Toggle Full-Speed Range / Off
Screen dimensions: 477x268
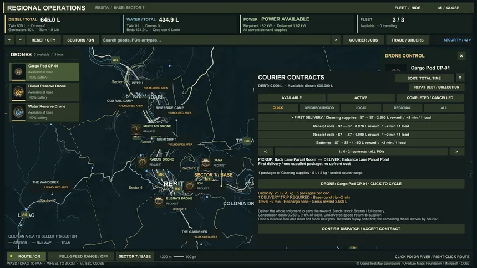pyautogui.click(x=80, y=256)
